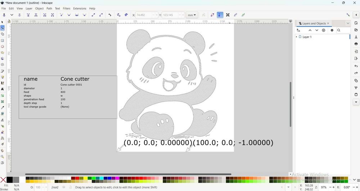Select the 3D Box tool
Viewport: 360px width, 191px height.
pos(2,59)
